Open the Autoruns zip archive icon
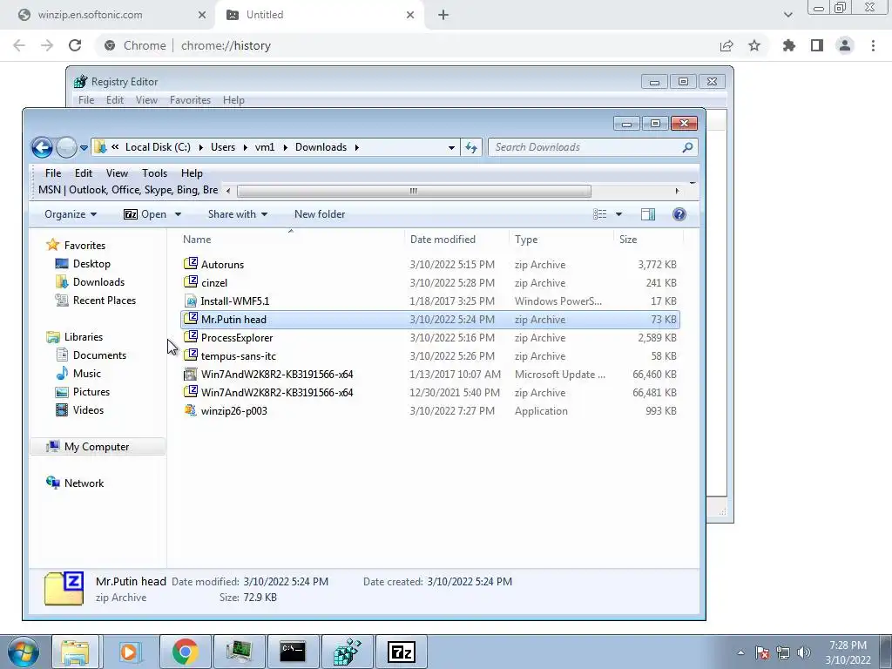This screenshot has height=669, width=892. [x=191, y=264]
